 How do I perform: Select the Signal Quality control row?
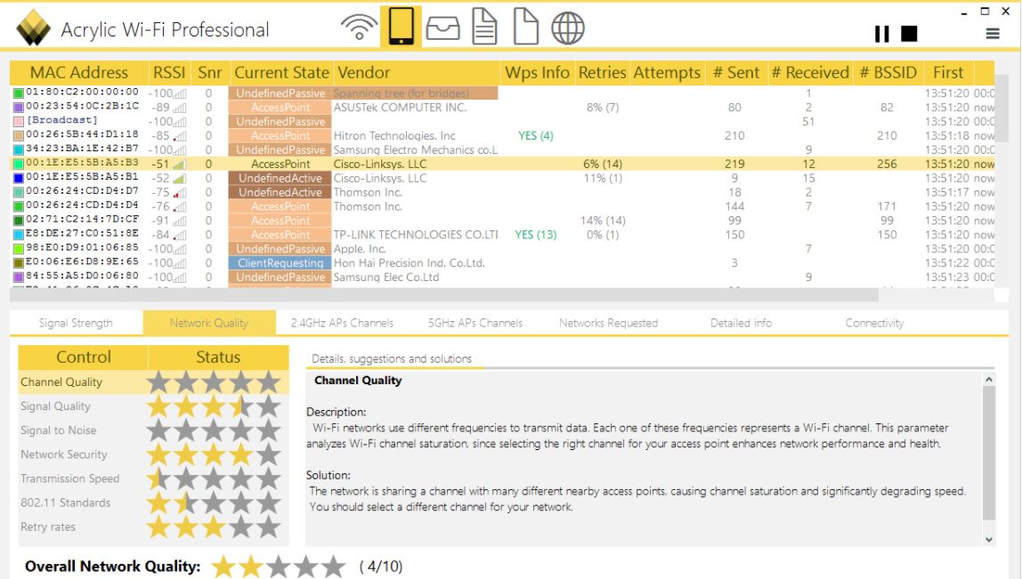click(x=154, y=406)
